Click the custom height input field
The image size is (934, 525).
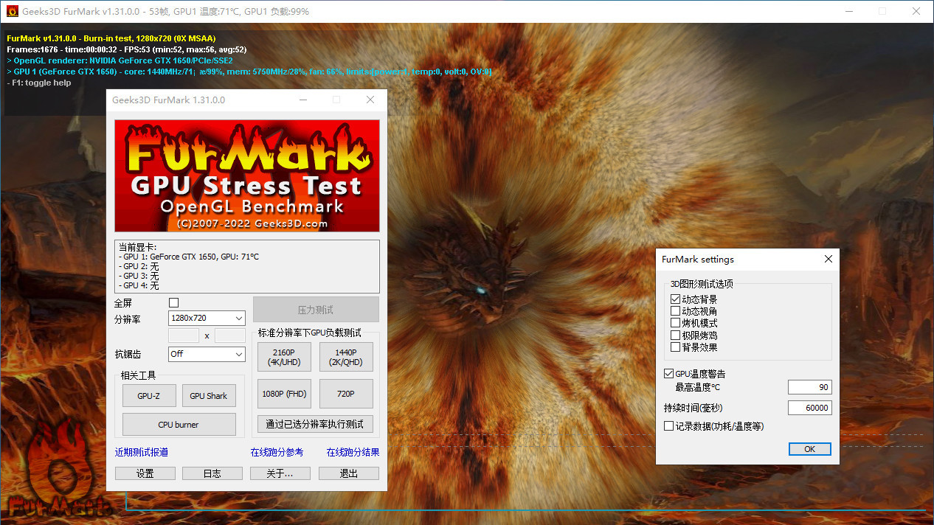click(229, 335)
